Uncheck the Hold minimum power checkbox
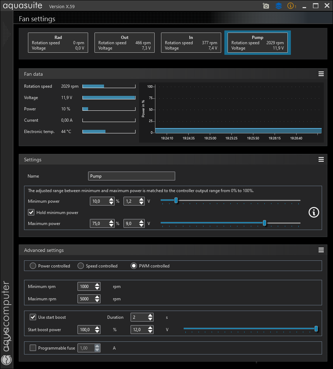The image size is (333, 369). (x=31, y=212)
